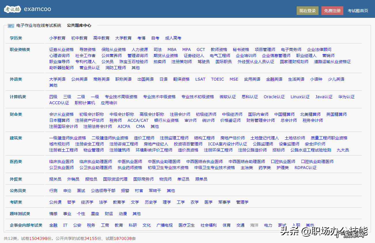Open 会计从业资格 link
Image resolution: width=375 pixels, height=243 pixels.
click(x=61, y=114)
